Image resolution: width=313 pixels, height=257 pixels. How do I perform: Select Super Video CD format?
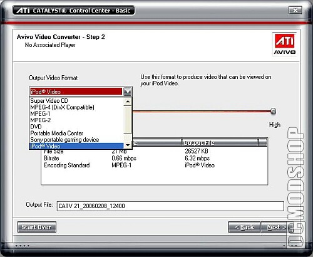76,101
